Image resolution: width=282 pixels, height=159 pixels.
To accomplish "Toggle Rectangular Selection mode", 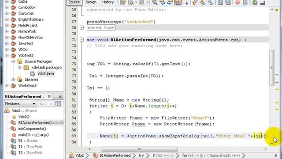I will (x=186, y=2).
